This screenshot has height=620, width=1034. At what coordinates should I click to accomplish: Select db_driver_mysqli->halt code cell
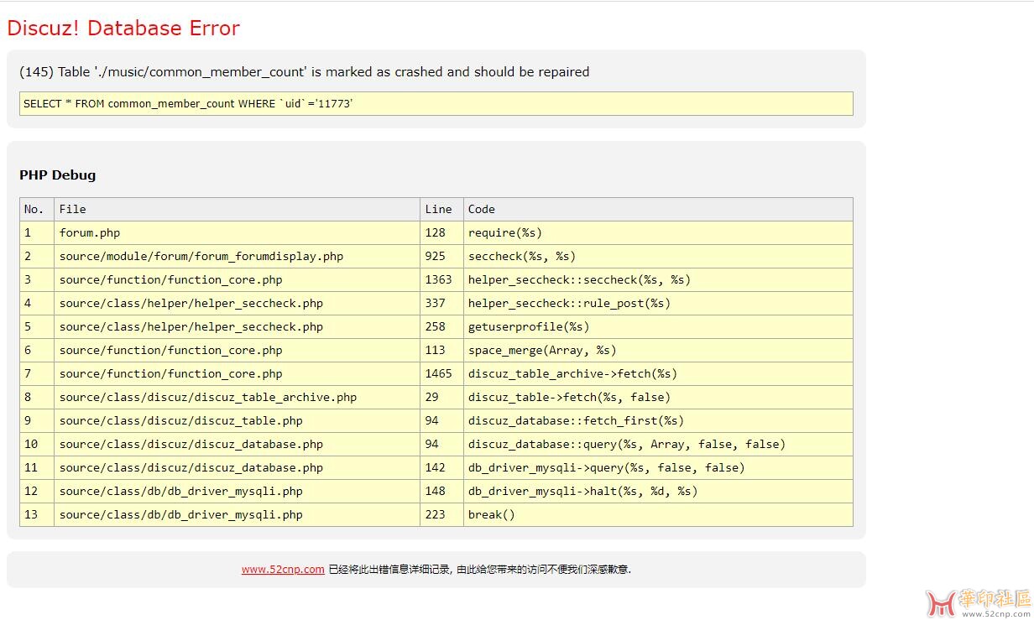pos(659,491)
